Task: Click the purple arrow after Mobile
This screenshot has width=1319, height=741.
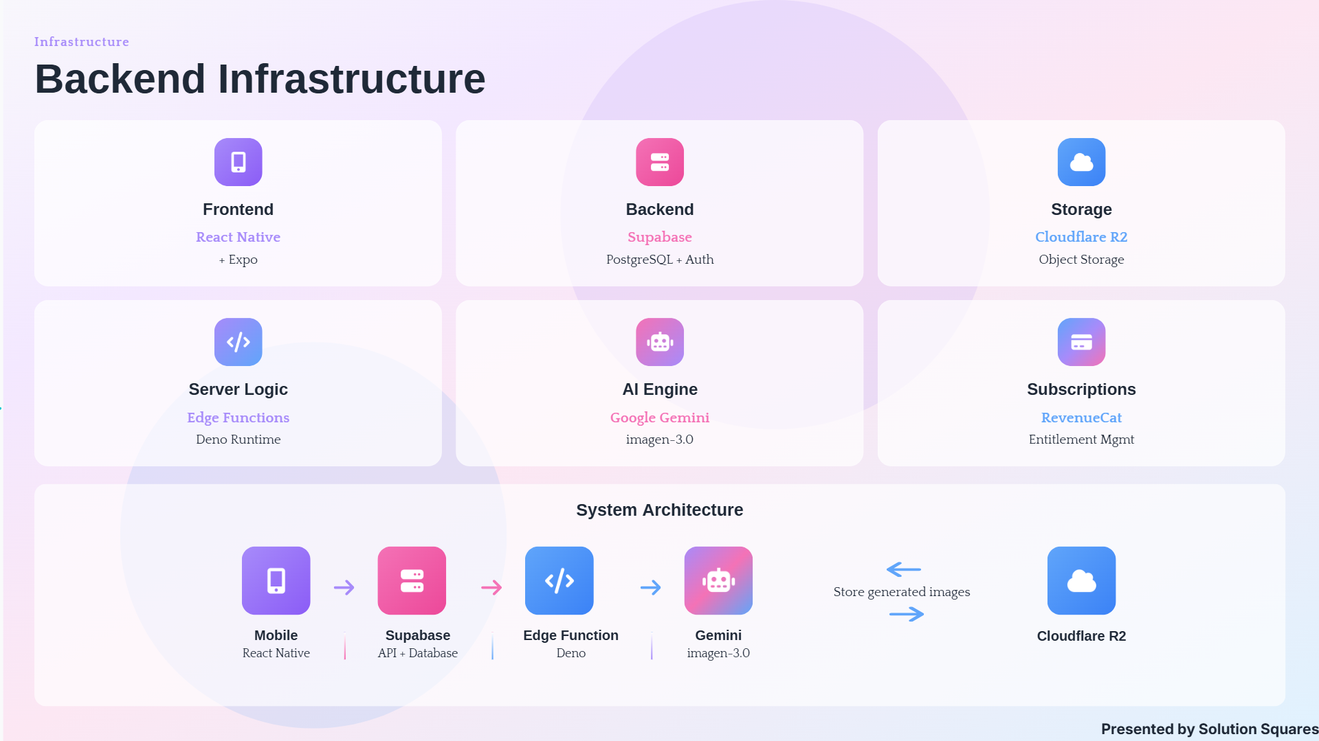Action: (344, 587)
